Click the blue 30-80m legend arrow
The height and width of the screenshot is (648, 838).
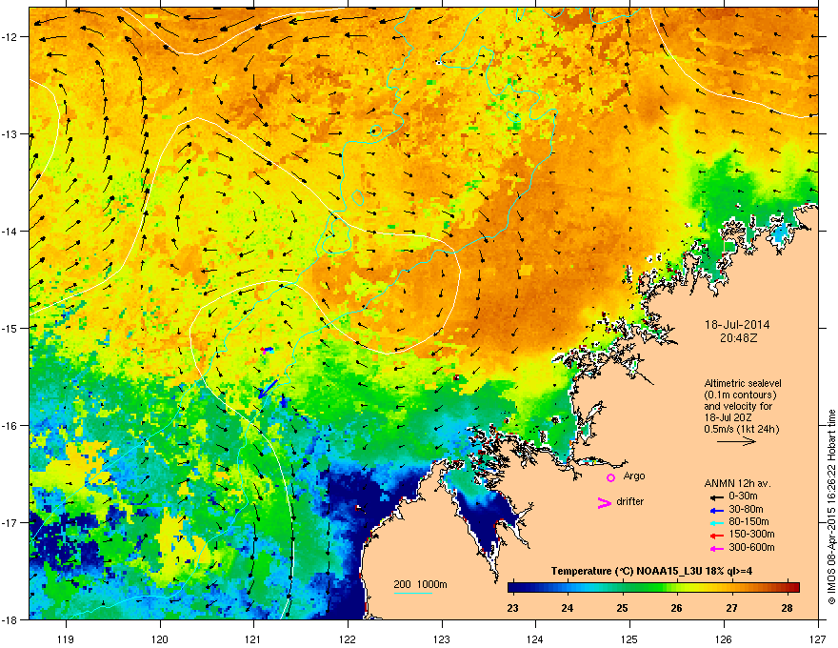(x=717, y=511)
